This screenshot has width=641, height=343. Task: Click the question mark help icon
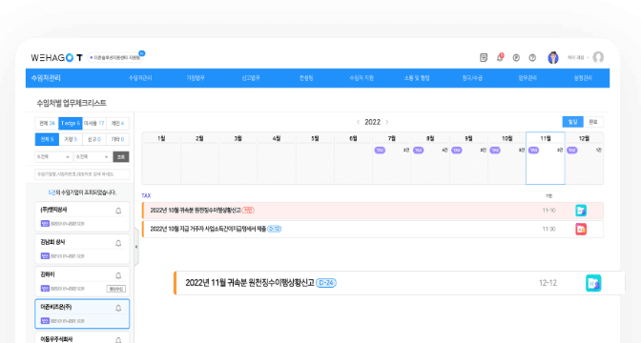(x=532, y=58)
